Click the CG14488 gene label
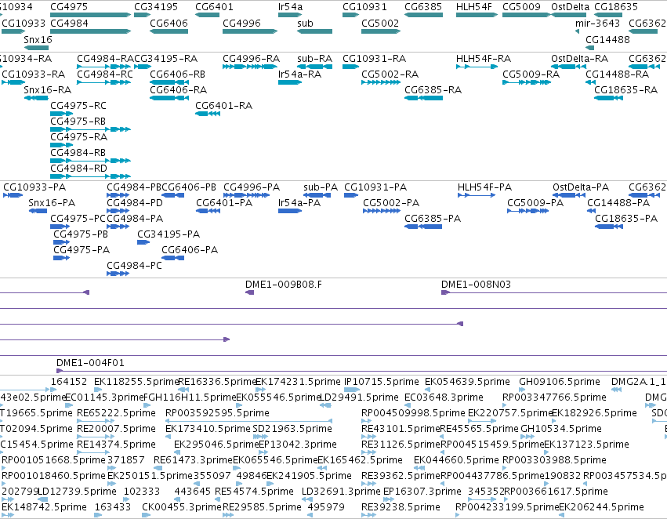The width and height of the screenshot is (667, 519). (x=607, y=39)
